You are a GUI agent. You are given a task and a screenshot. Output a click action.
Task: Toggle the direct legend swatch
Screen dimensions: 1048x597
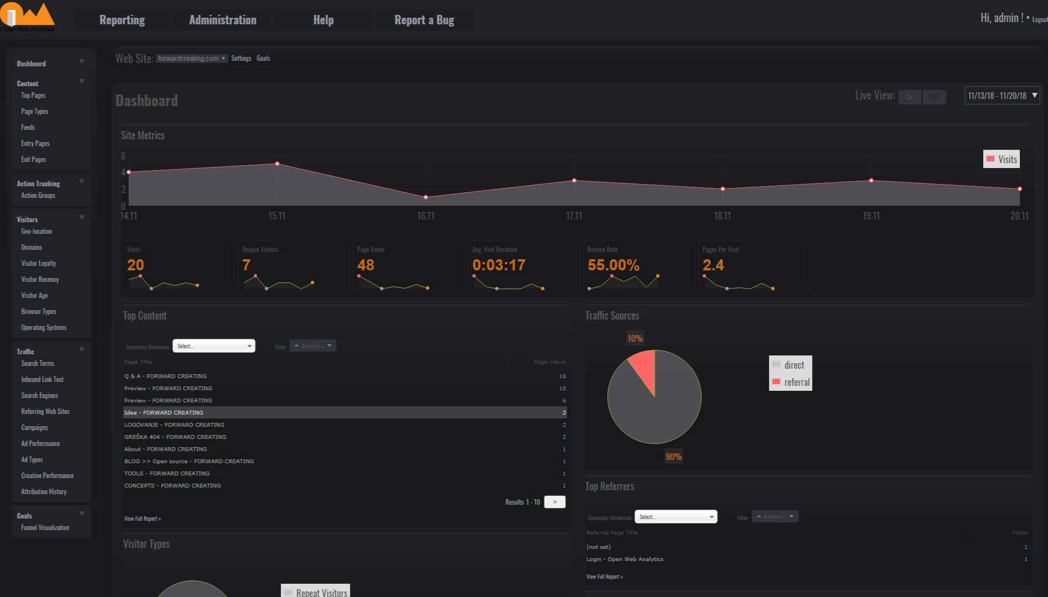pos(776,365)
